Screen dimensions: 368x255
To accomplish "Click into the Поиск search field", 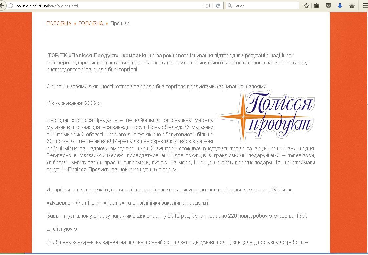I will pyautogui.click(x=262, y=6).
